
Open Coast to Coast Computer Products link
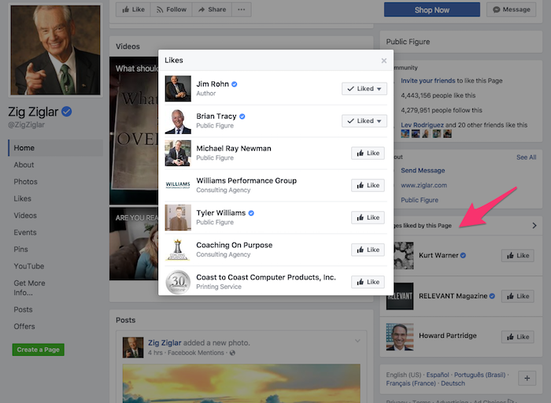[266, 277]
